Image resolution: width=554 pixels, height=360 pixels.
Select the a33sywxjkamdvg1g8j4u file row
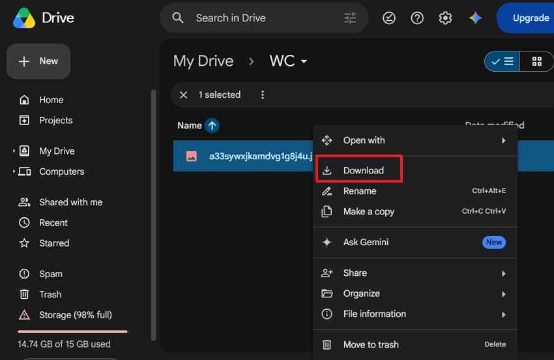click(243, 156)
